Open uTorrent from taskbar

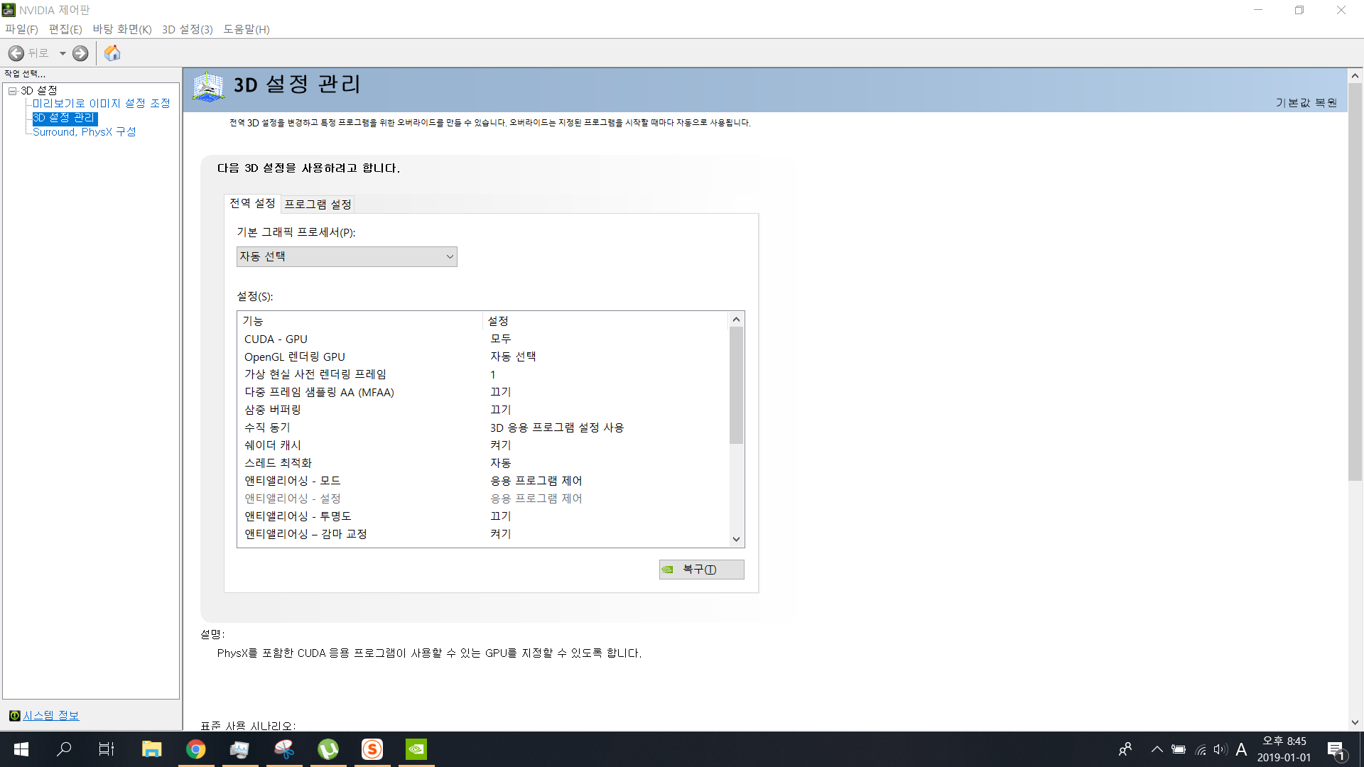(328, 749)
